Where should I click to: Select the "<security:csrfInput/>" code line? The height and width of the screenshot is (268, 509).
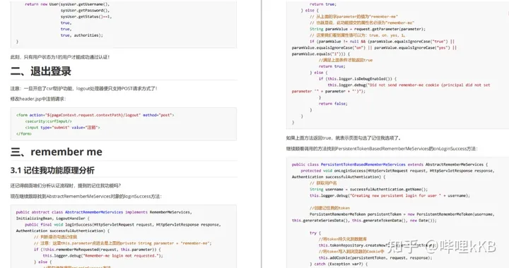(48, 121)
